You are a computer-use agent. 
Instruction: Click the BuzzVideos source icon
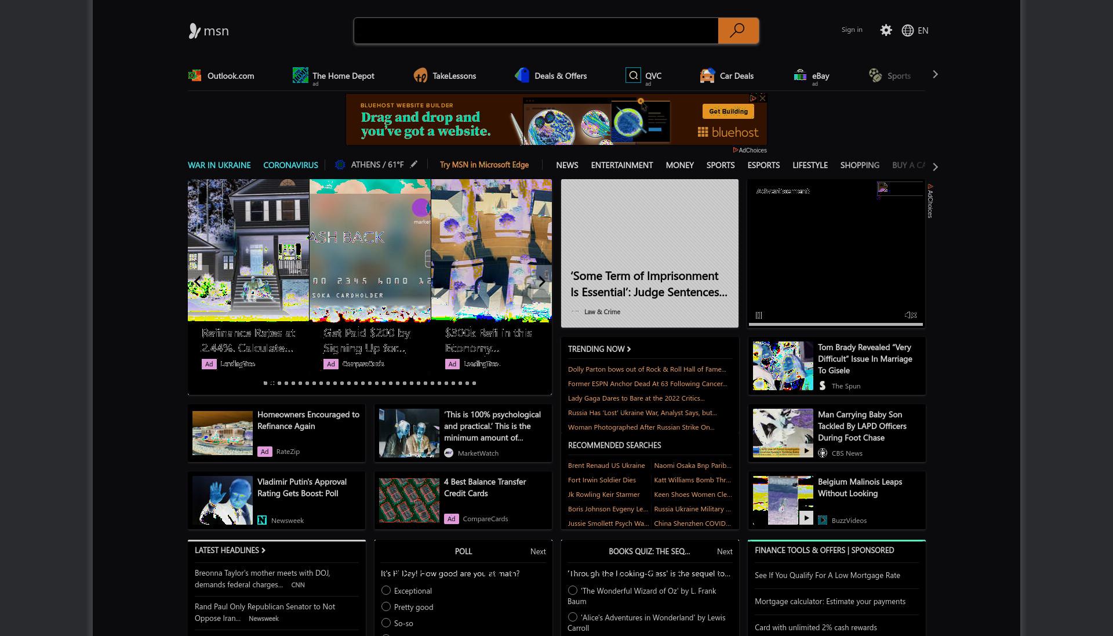[823, 521]
